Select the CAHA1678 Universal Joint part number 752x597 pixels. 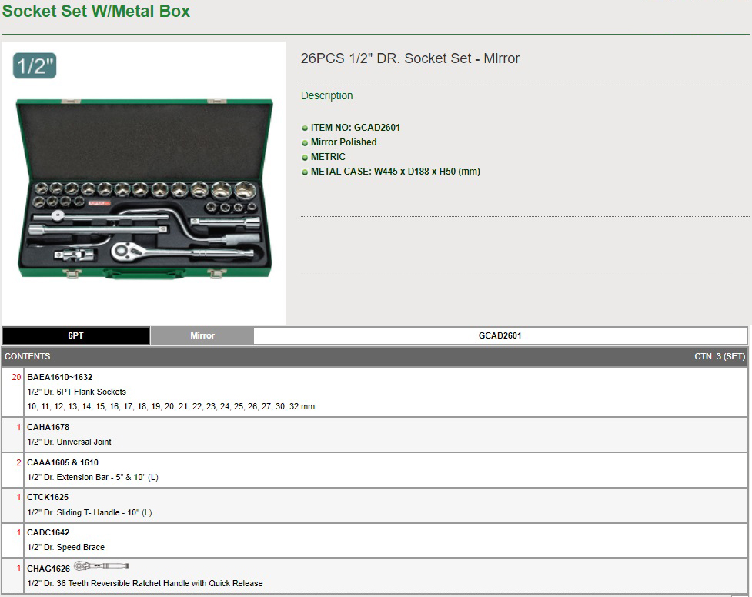pos(48,427)
